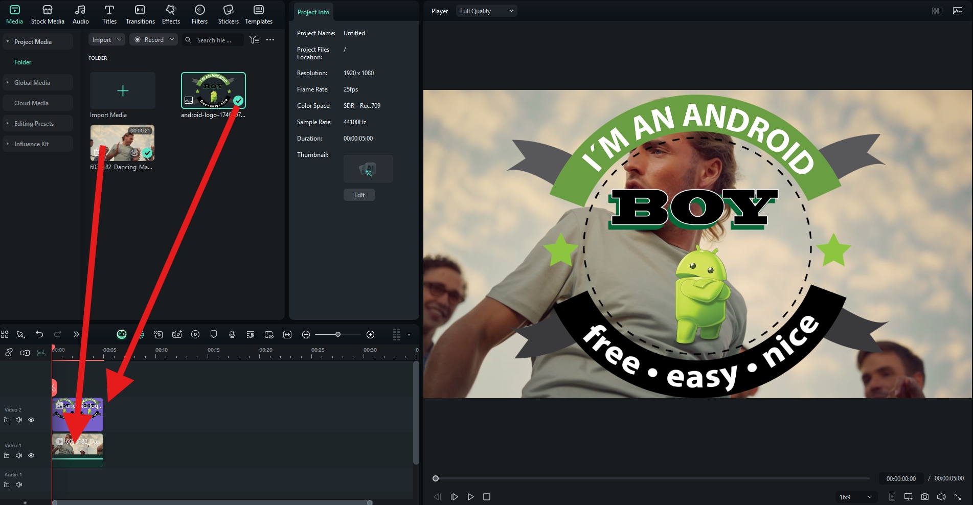Click the Import Media plus tile
973x505 pixels.
coord(123,90)
